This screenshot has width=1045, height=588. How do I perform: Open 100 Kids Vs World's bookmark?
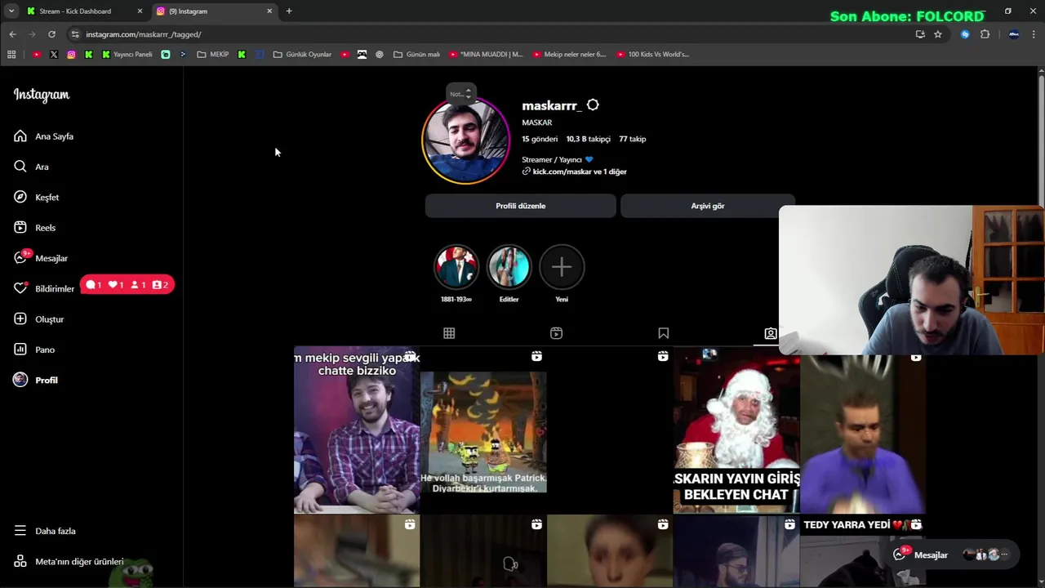click(x=653, y=55)
